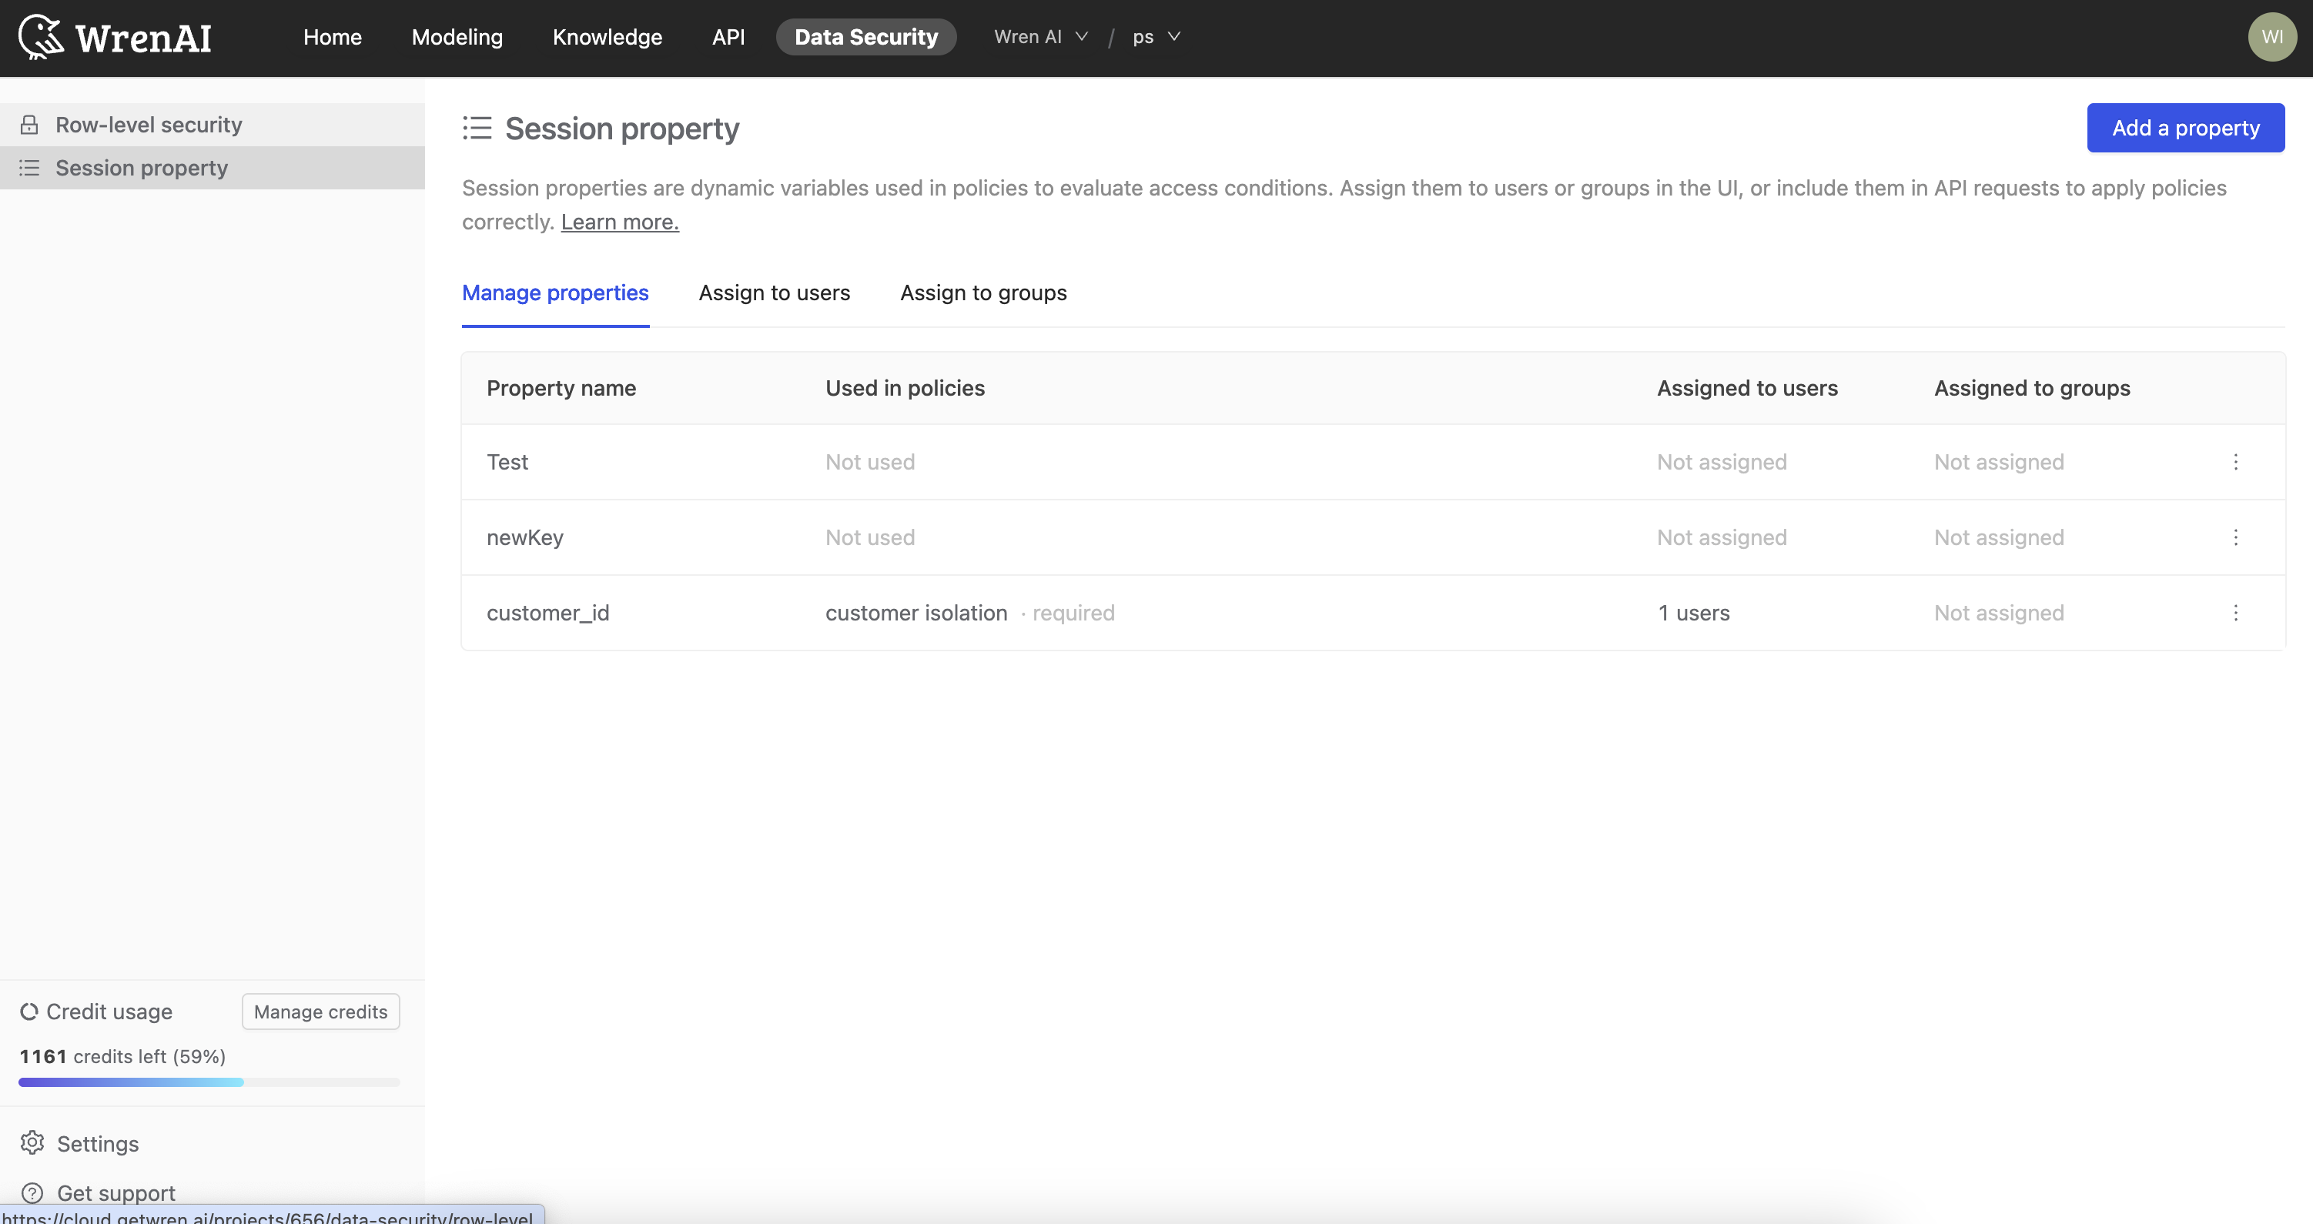Click the lock icon beside Row-level security
This screenshot has width=2313, height=1224.
pos(29,125)
